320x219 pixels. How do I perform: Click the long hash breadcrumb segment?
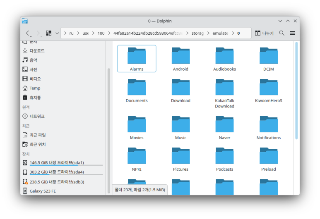[x=148, y=33]
